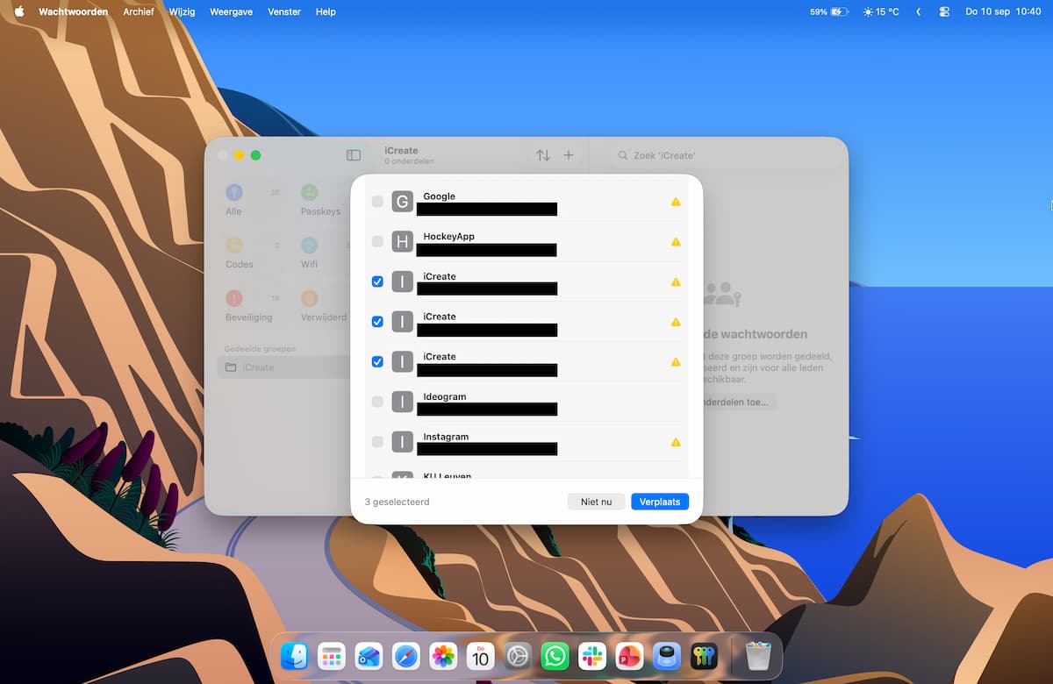This screenshot has height=684, width=1053.
Task: Check the Ideogram checkbox
Action: (x=377, y=402)
